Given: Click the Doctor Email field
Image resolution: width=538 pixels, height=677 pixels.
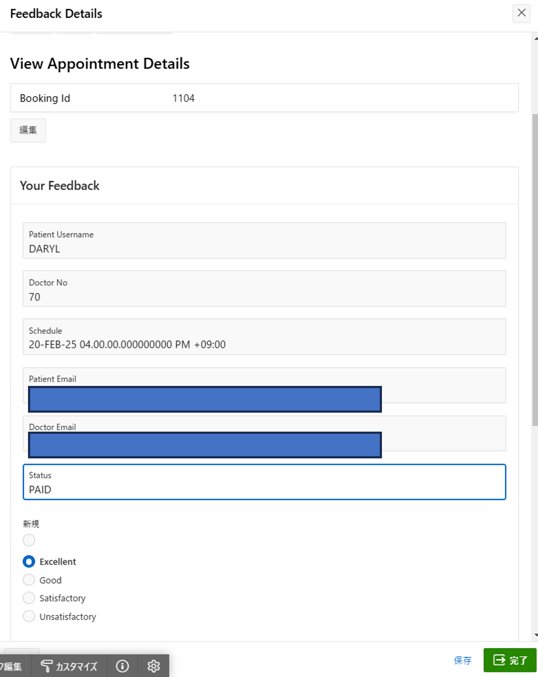Looking at the screenshot, I should point(443,433).
